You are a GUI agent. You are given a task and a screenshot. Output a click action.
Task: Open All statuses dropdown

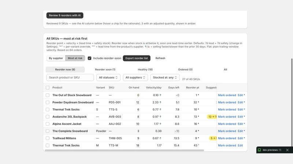coord(108,78)
